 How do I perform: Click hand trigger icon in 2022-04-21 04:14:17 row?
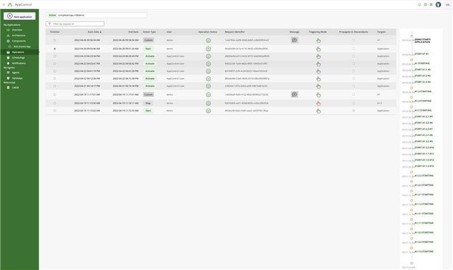318,86
